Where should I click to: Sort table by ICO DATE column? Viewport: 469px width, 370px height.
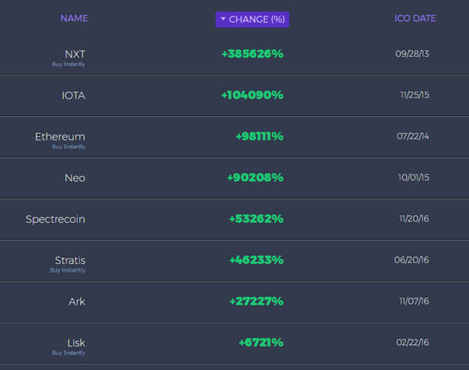tap(415, 18)
